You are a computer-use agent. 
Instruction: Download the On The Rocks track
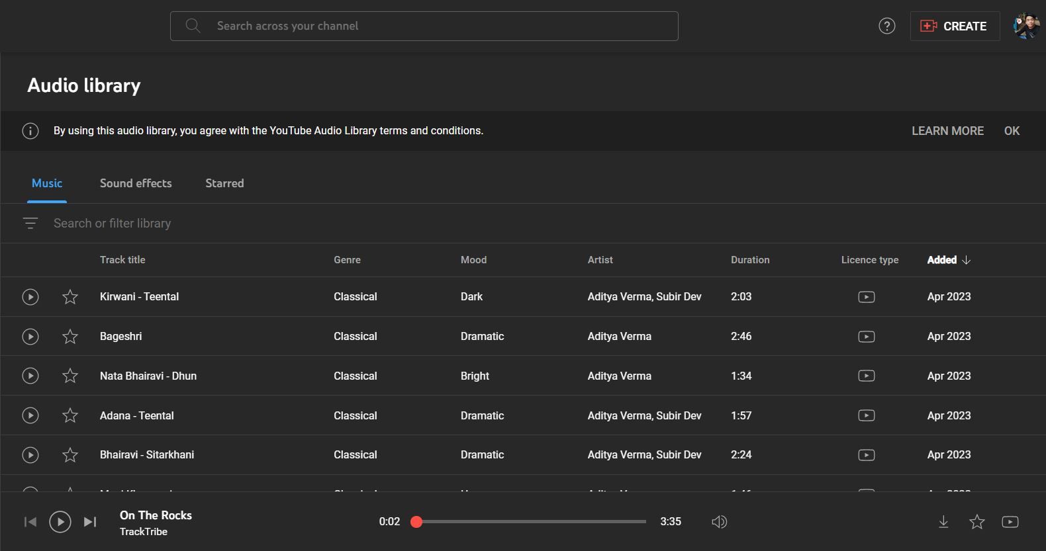point(943,522)
